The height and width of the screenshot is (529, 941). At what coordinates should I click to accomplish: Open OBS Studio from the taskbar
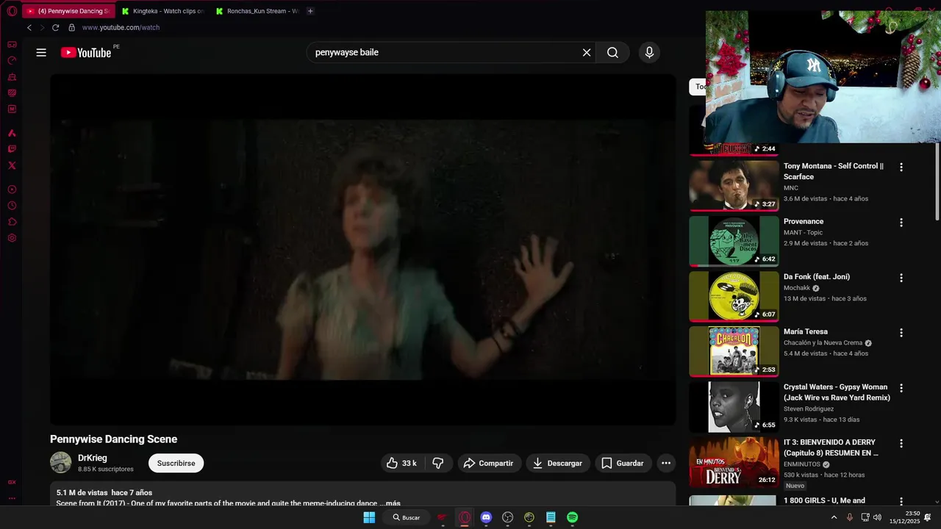click(x=507, y=517)
